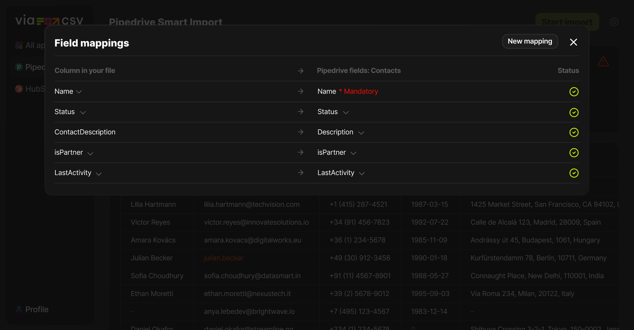The height and width of the screenshot is (330, 634).
Task: Click the red warning triangle icon
Action: pos(603,62)
